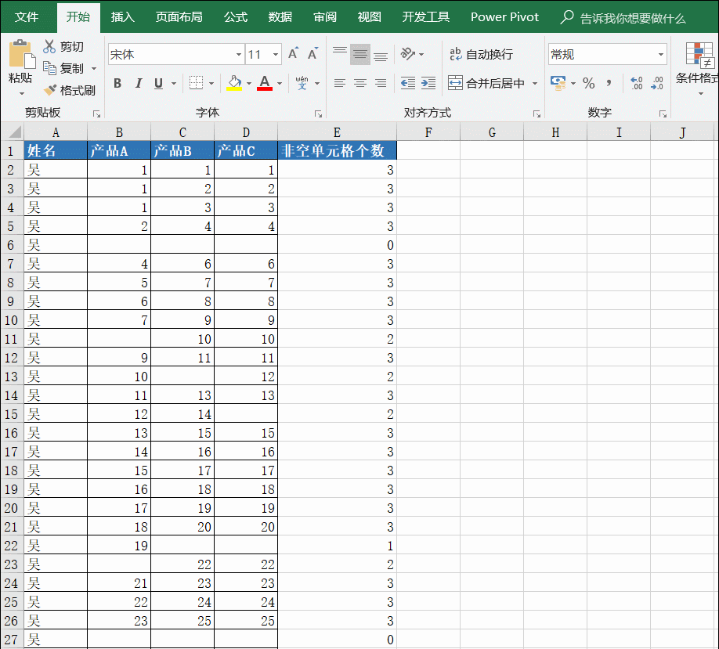Toggle align text left

(340, 83)
